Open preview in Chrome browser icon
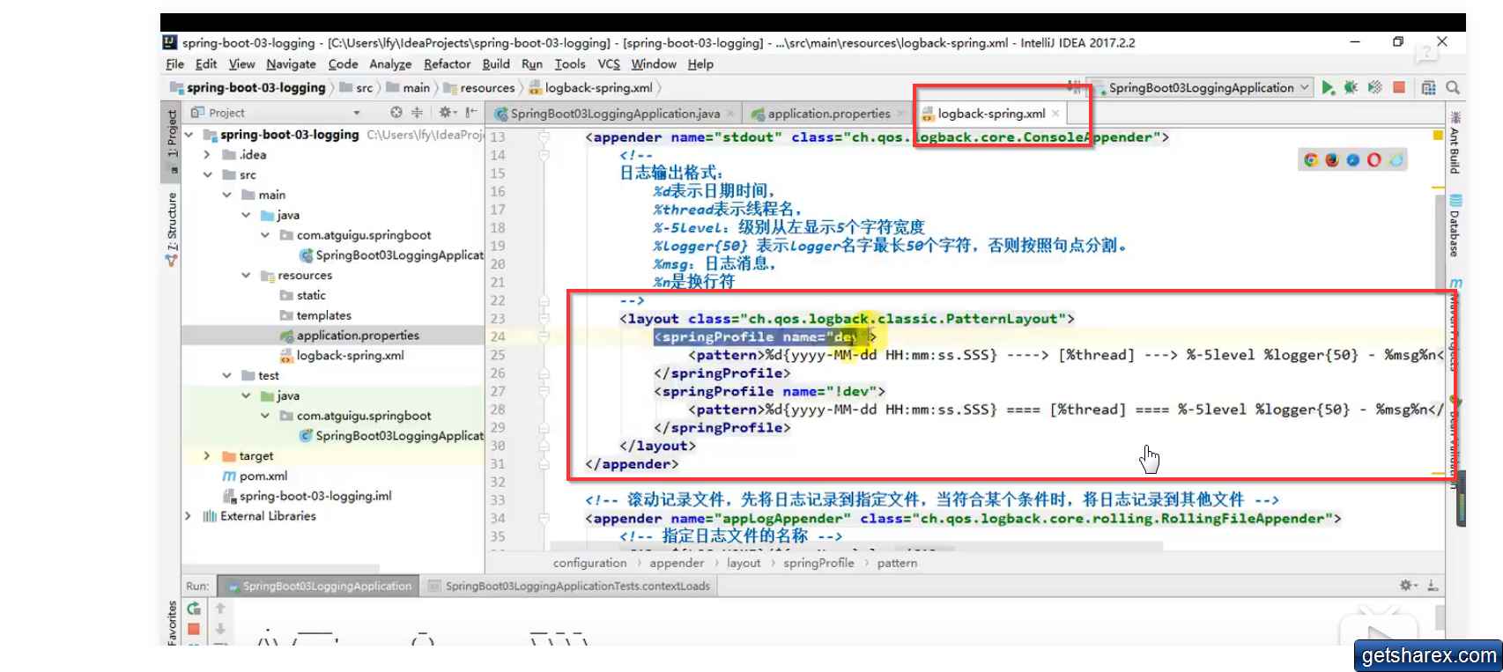This screenshot has height=672, width=1503. (1311, 159)
